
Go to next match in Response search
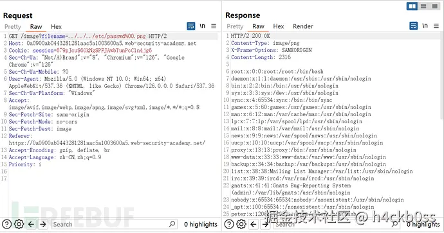265,224
